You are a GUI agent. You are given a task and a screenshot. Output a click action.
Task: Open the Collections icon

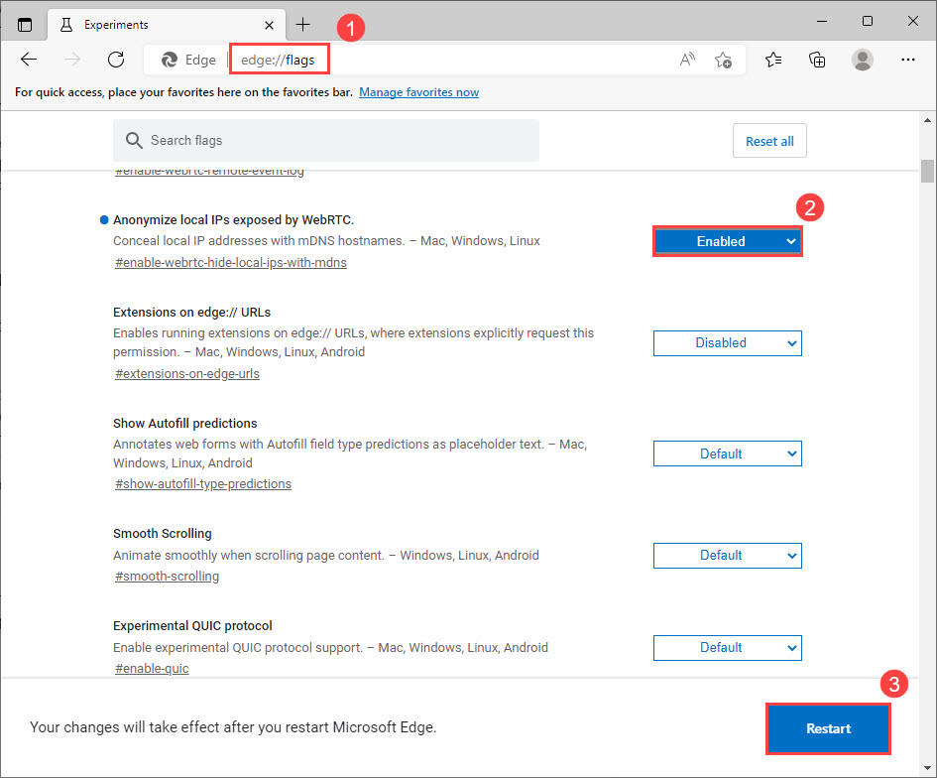click(x=817, y=60)
